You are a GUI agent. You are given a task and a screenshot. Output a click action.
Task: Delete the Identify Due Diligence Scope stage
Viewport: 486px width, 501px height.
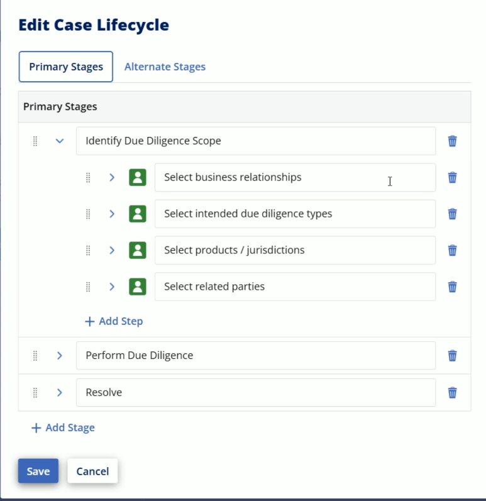452,141
